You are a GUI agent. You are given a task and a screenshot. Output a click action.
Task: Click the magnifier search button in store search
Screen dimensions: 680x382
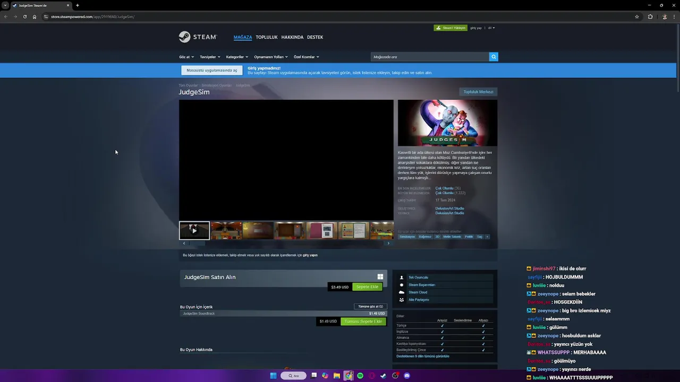[x=494, y=57]
